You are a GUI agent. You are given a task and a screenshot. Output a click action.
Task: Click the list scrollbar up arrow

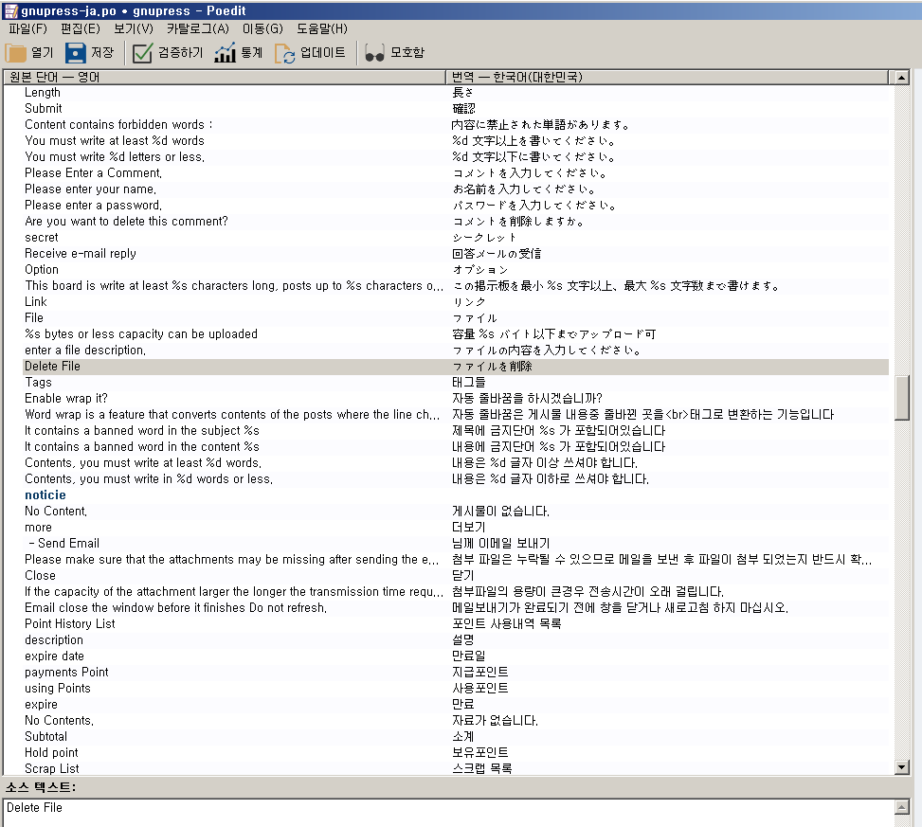(x=901, y=78)
